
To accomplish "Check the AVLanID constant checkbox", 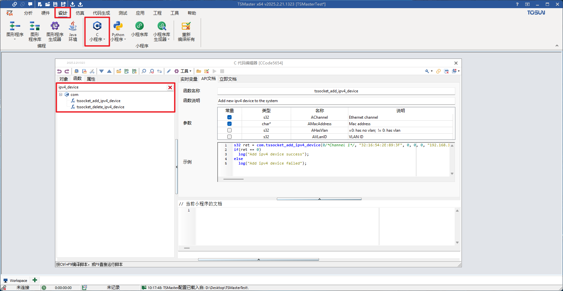I will coord(229,137).
